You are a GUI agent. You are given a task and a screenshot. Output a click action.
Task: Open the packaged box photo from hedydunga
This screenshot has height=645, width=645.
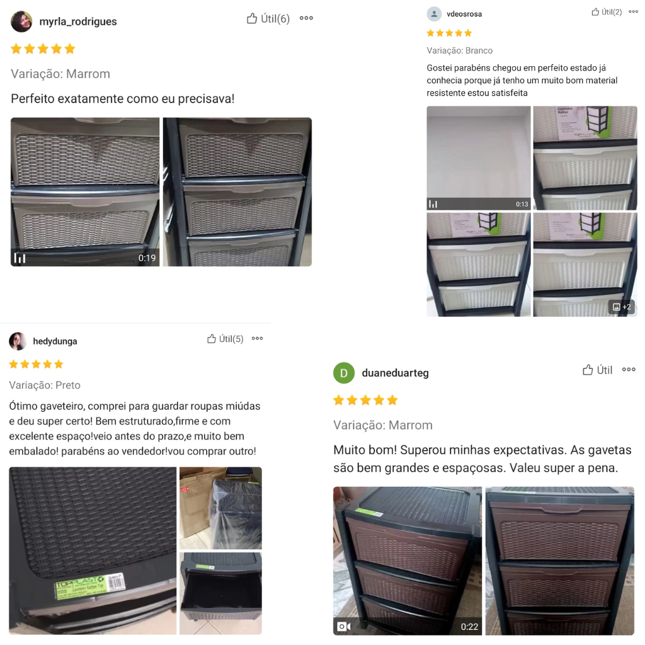click(x=220, y=508)
